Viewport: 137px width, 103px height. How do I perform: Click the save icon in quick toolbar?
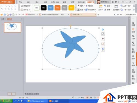pyautogui.click(x=5, y=15)
